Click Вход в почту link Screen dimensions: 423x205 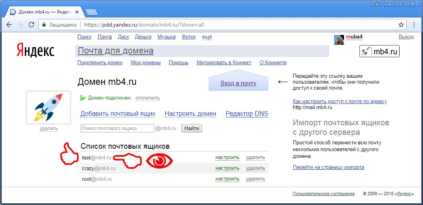click(238, 83)
